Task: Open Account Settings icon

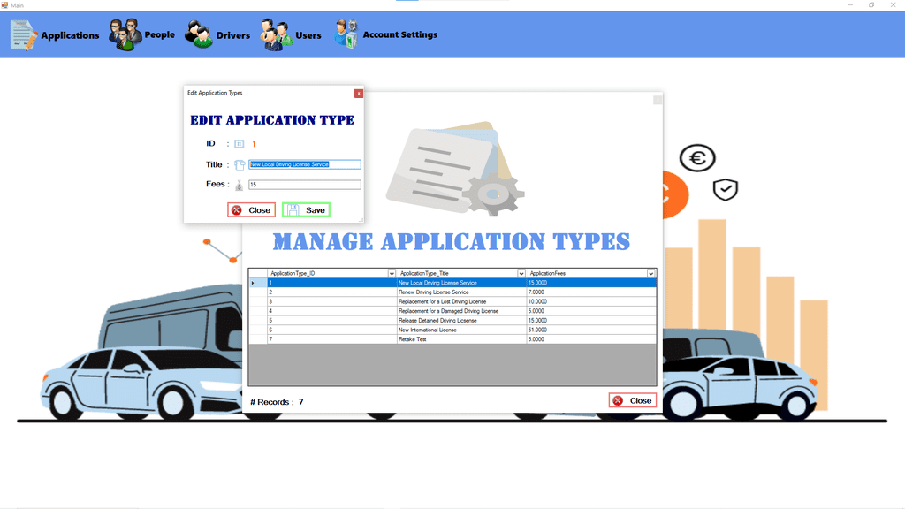Action: [x=346, y=34]
